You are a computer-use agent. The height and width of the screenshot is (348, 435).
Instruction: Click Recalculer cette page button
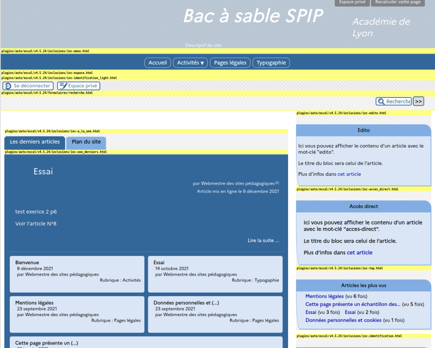click(398, 3)
